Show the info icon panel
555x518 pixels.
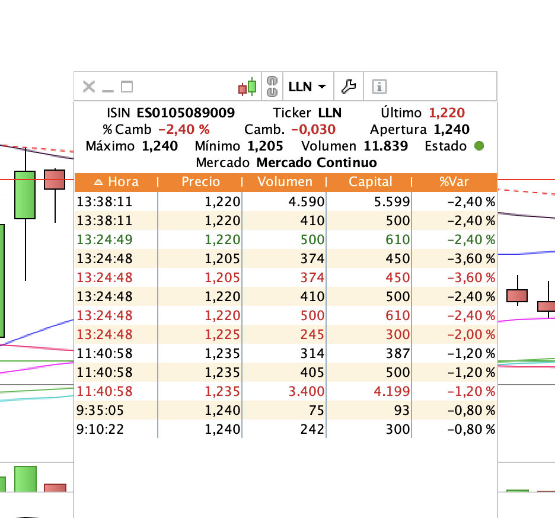pyautogui.click(x=379, y=87)
